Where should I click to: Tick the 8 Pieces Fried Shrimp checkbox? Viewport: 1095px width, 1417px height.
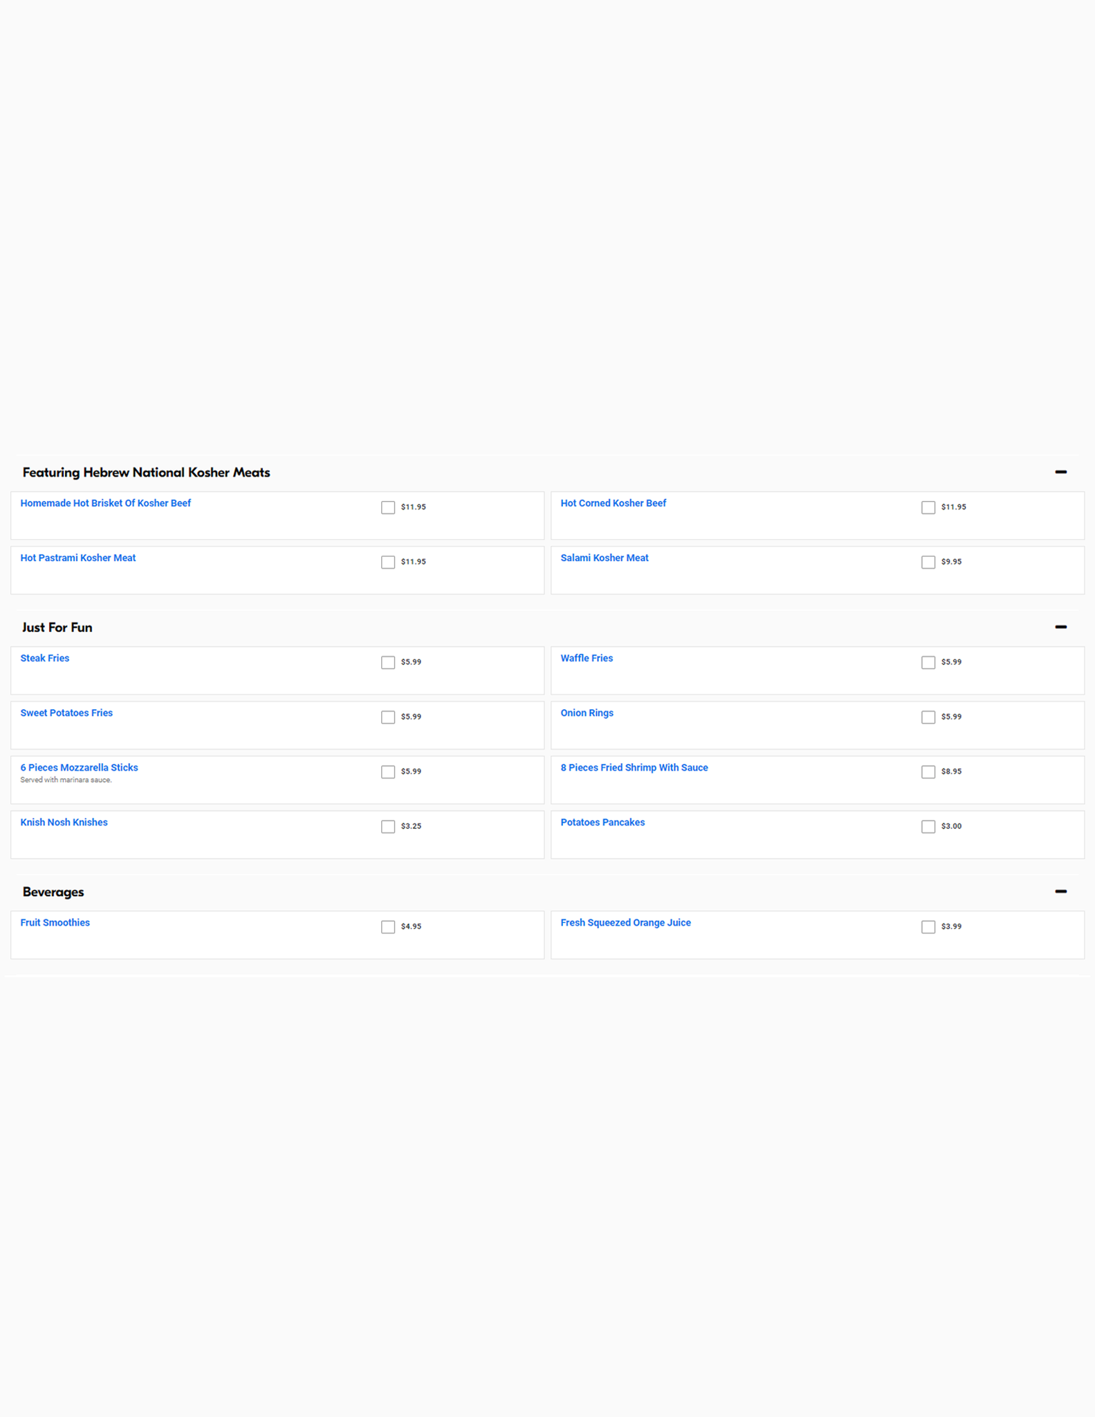[928, 771]
